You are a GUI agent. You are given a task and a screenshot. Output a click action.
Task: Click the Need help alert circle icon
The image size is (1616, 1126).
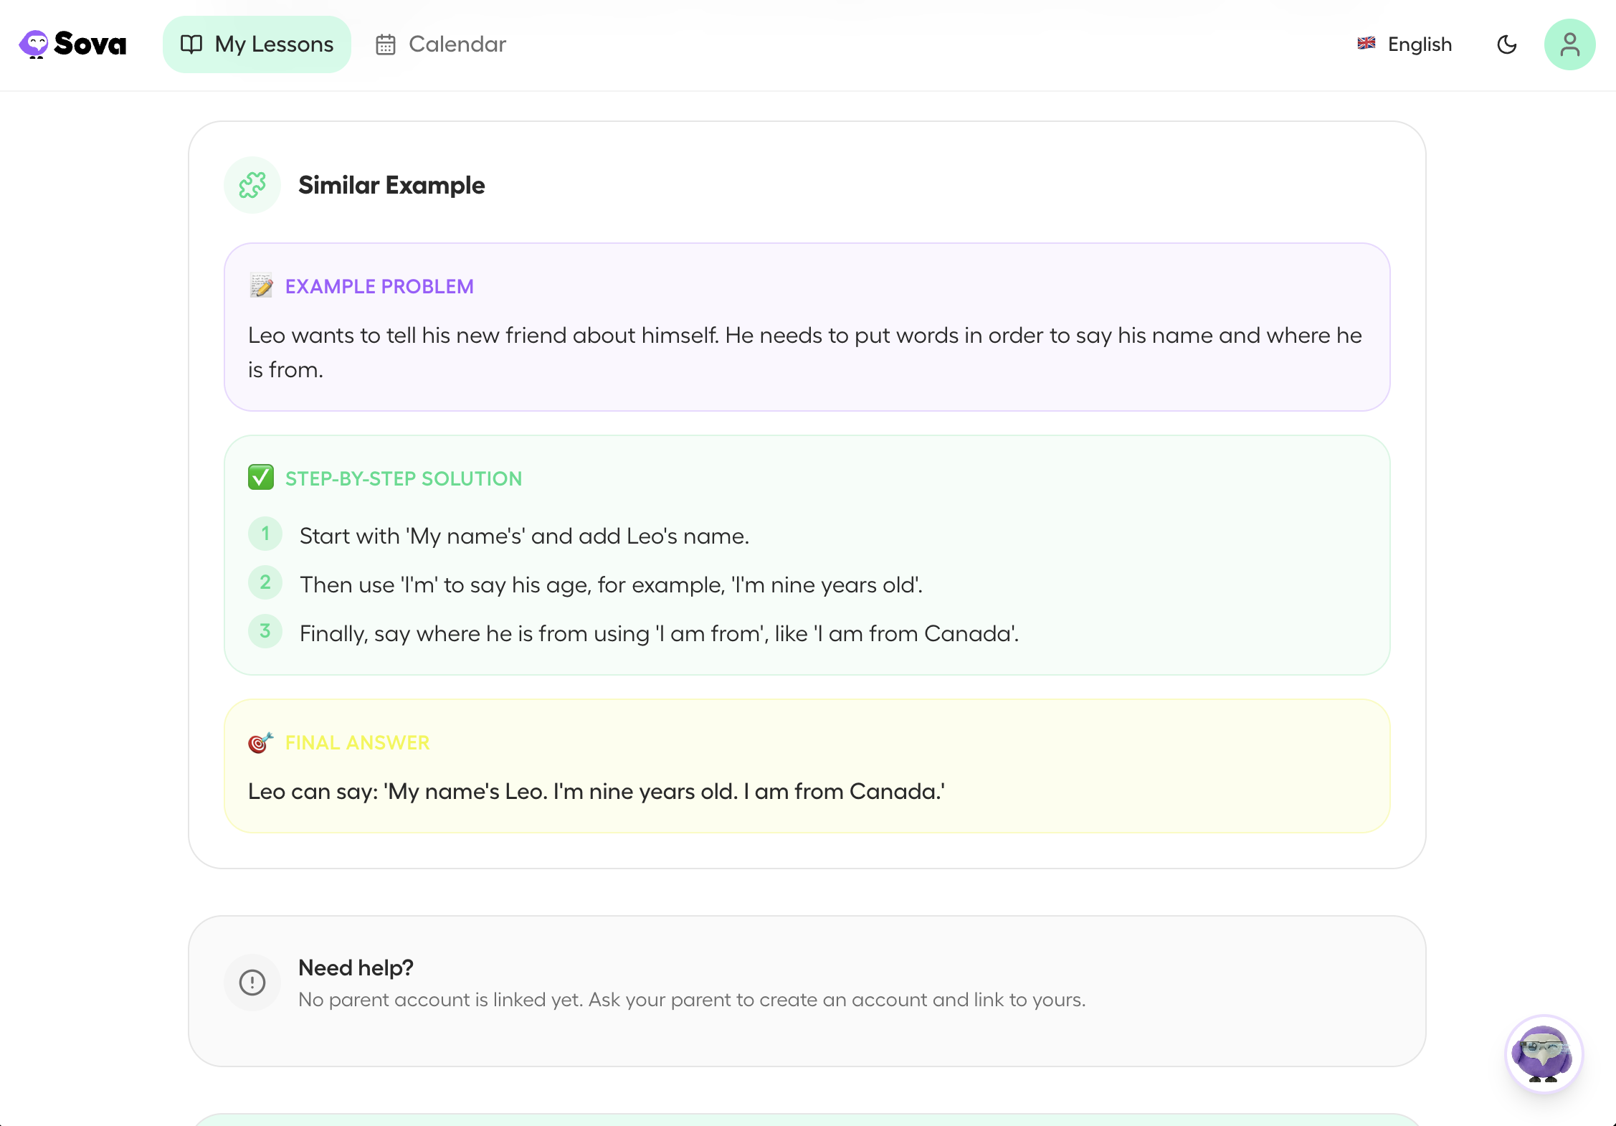click(x=252, y=983)
